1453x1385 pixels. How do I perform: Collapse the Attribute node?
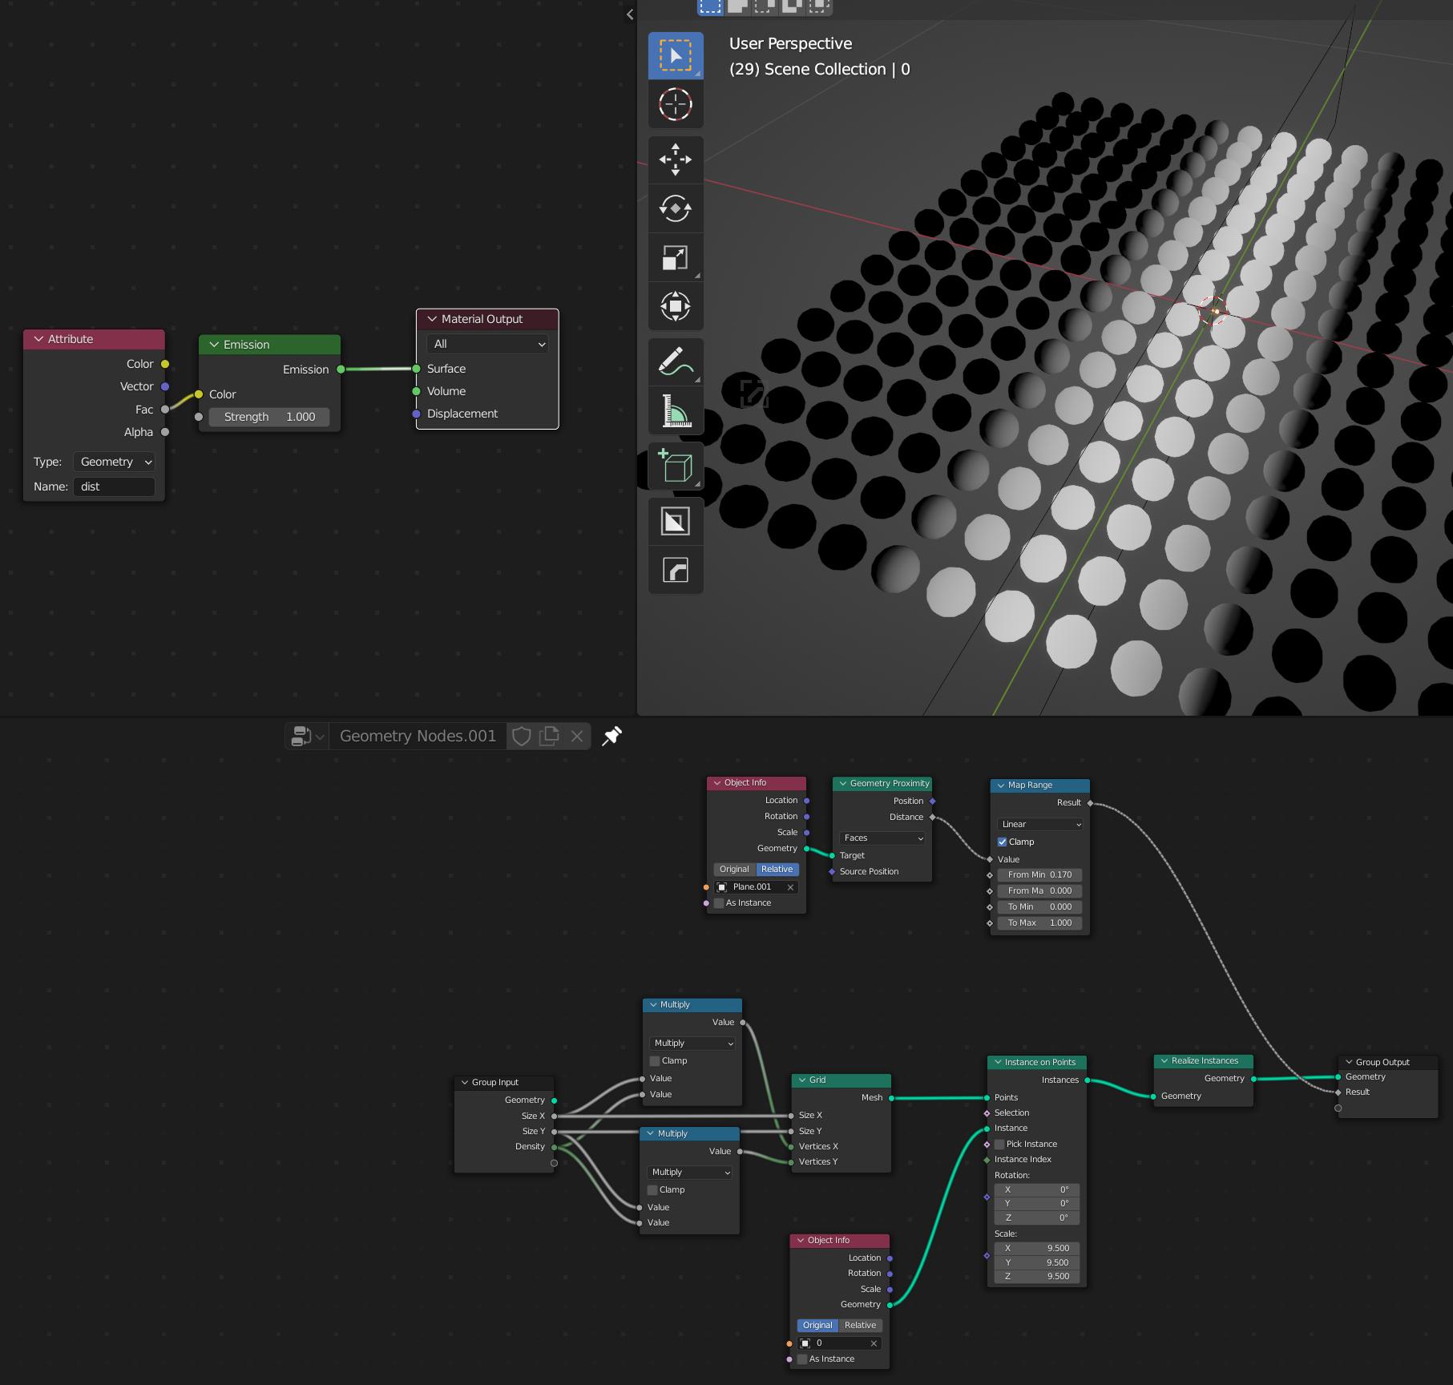pos(38,339)
